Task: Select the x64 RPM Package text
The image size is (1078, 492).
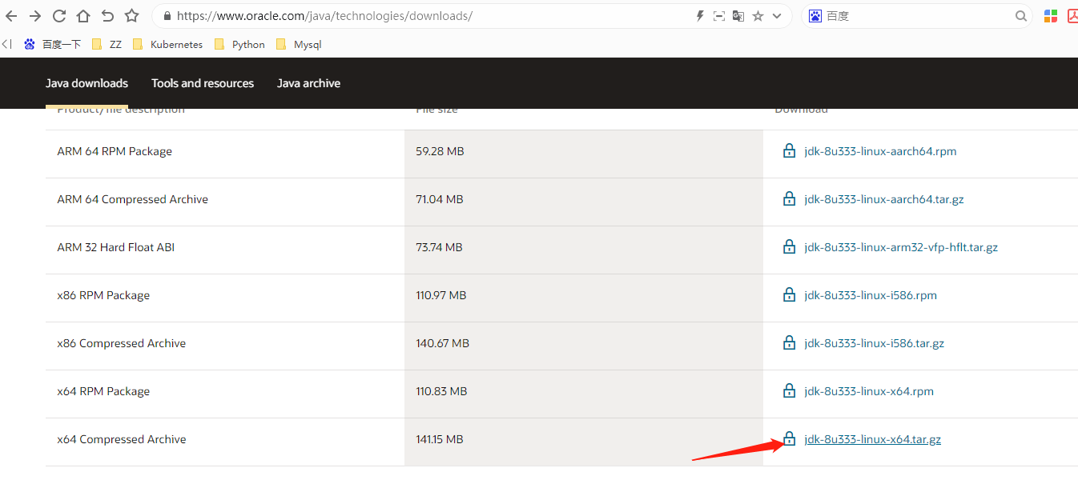Action: pos(103,391)
